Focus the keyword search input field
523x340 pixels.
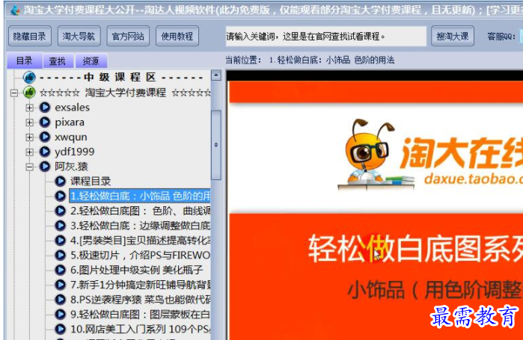point(326,36)
